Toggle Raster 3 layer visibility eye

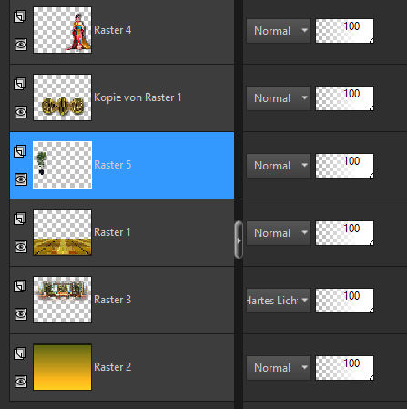click(21, 314)
